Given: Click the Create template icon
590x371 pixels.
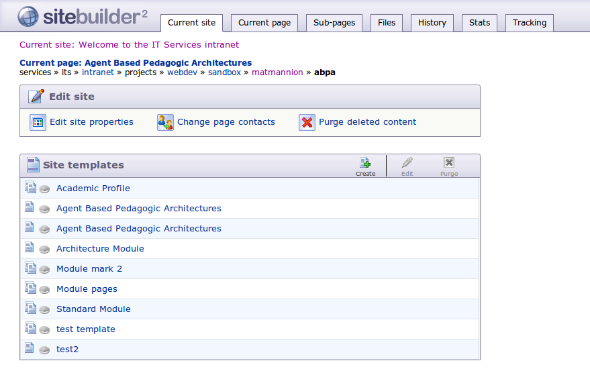Looking at the screenshot, I should pyautogui.click(x=365, y=163).
